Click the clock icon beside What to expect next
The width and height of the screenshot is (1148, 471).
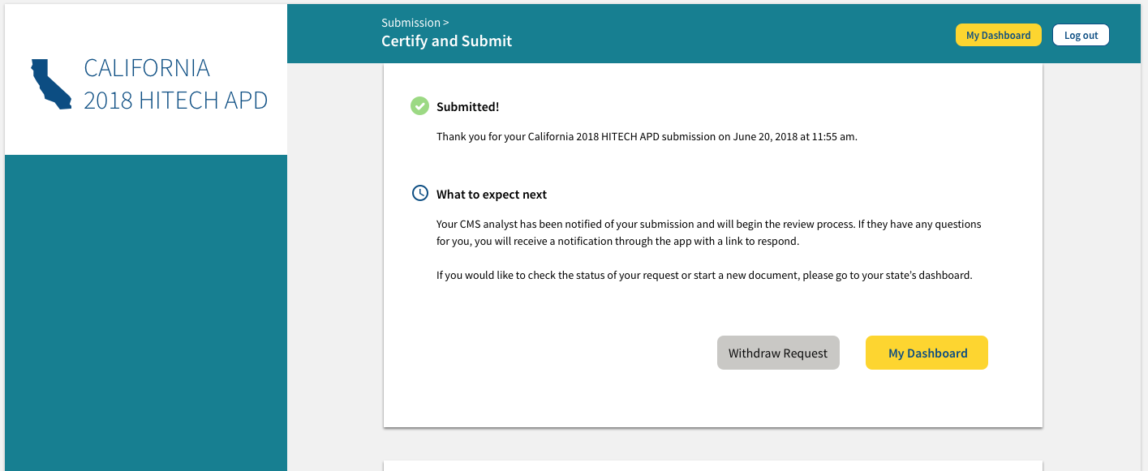(419, 193)
